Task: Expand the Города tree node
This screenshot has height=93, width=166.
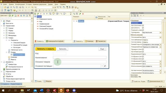Action: coord(4,28)
